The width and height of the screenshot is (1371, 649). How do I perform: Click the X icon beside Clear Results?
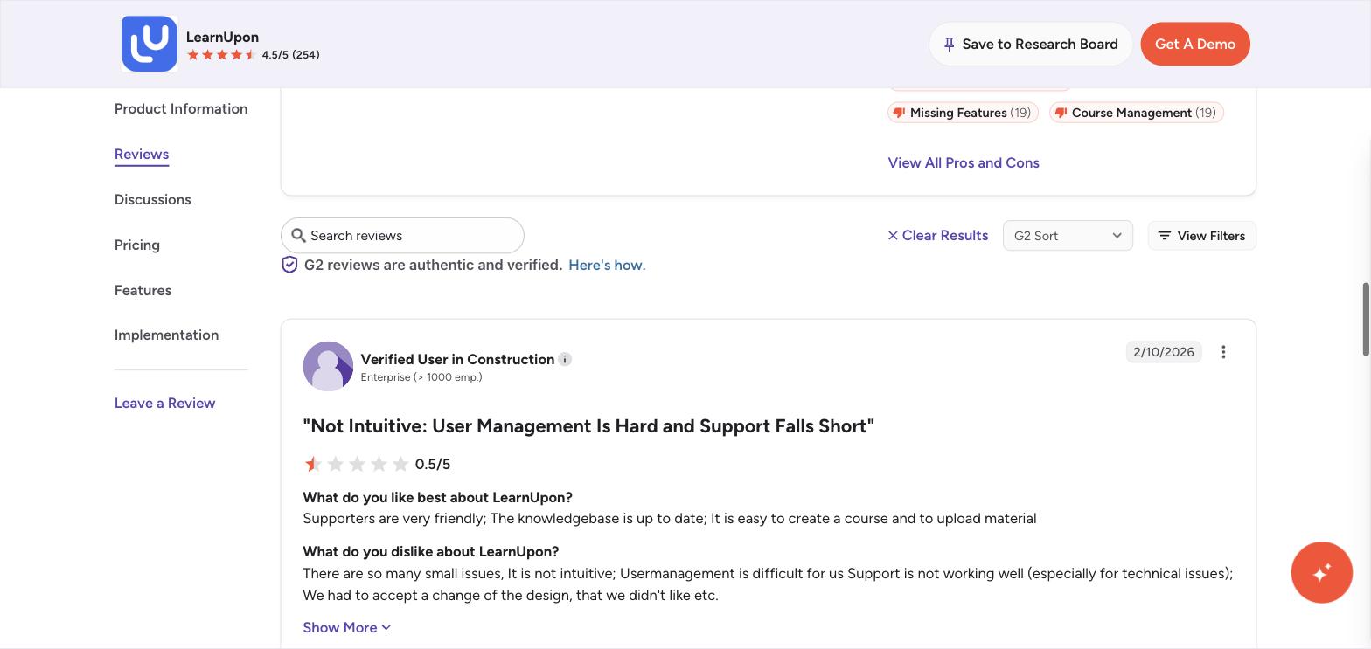pyautogui.click(x=893, y=236)
